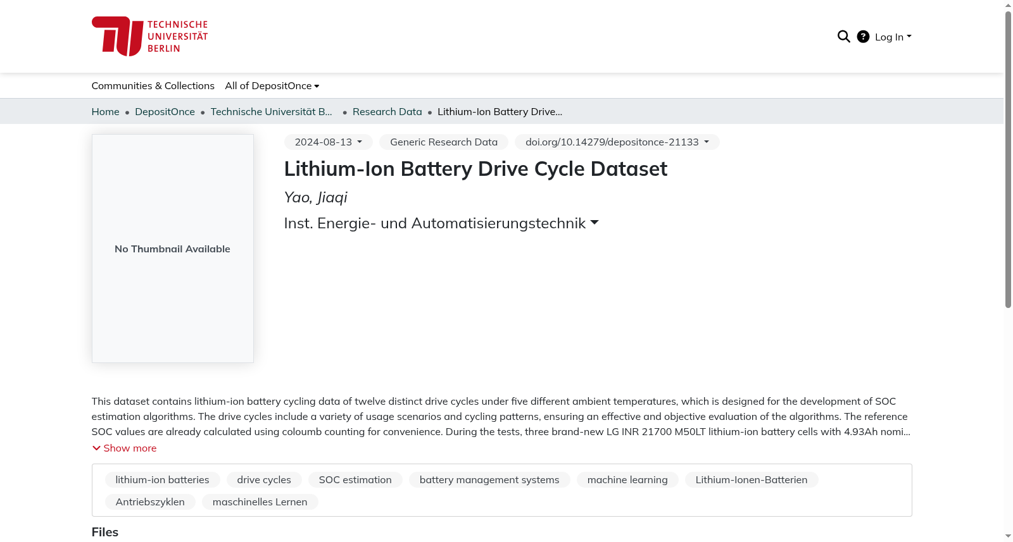1013x542 pixels.
Task: Select the battery management systems tag
Action: coord(489,480)
